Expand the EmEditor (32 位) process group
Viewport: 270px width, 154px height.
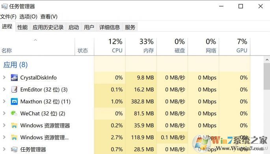click(x=4, y=89)
